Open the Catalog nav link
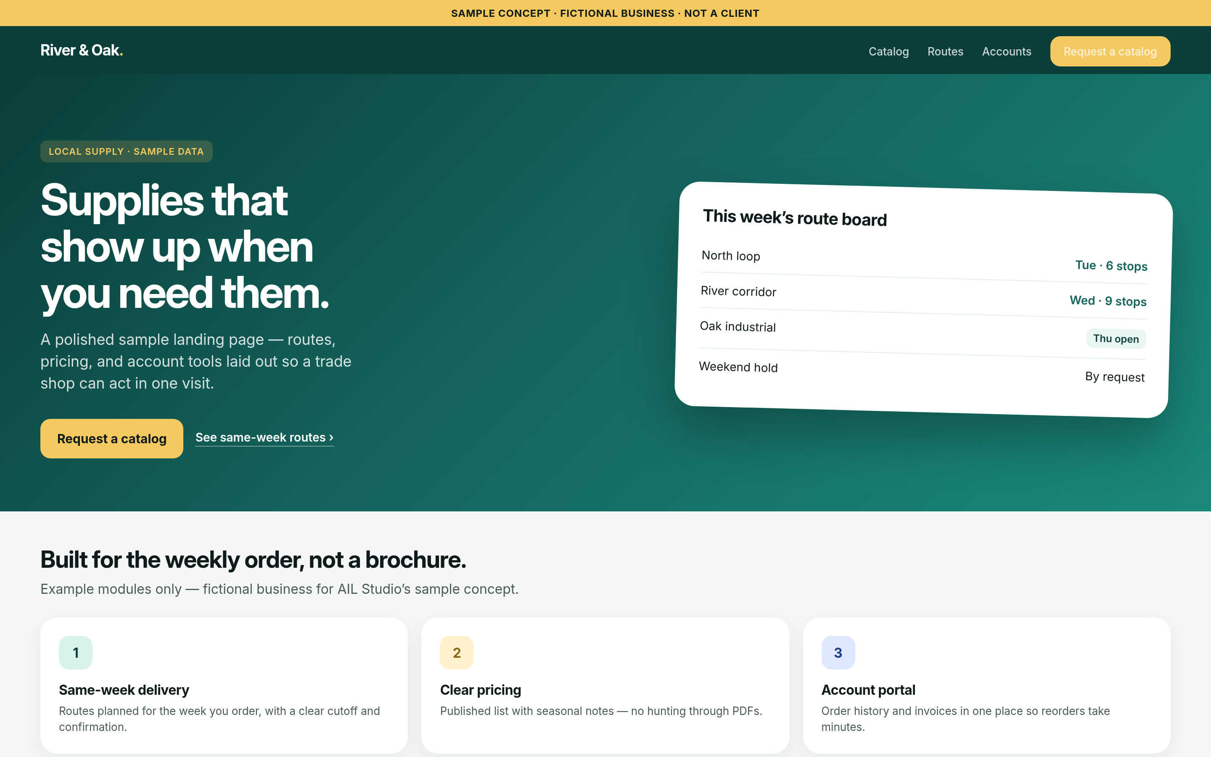Screen dimensions: 1211x757 (x=888, y=52)
